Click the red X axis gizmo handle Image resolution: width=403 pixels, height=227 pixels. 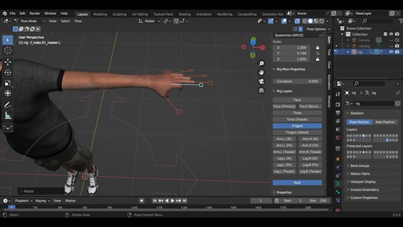point(263,47)
